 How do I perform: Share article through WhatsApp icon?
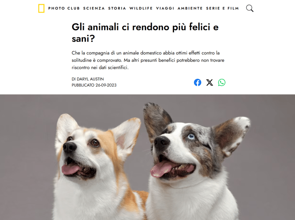(222, 82)
